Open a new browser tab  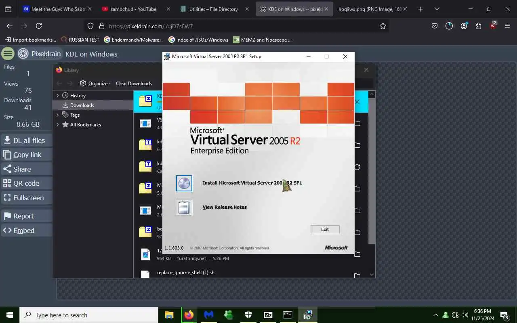(x=420, y=9)
